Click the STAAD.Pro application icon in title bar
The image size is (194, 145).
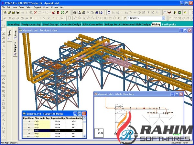coord(3,2)
